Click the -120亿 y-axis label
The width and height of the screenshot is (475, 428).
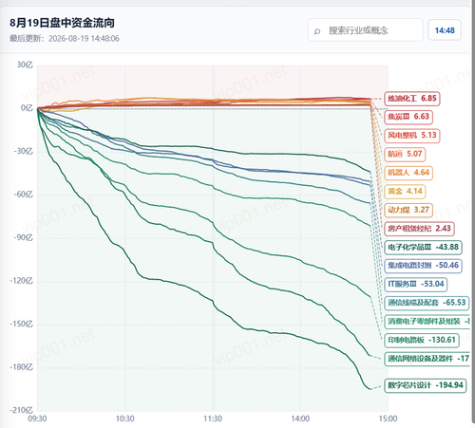[21, 281]
